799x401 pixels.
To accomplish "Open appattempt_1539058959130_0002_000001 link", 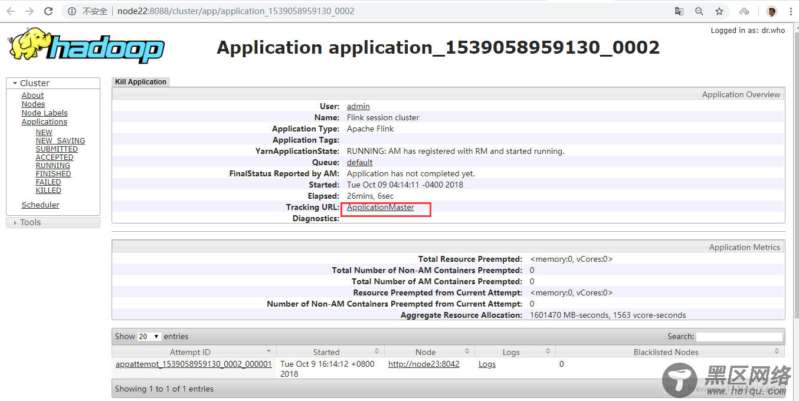I will coord(194,364).
